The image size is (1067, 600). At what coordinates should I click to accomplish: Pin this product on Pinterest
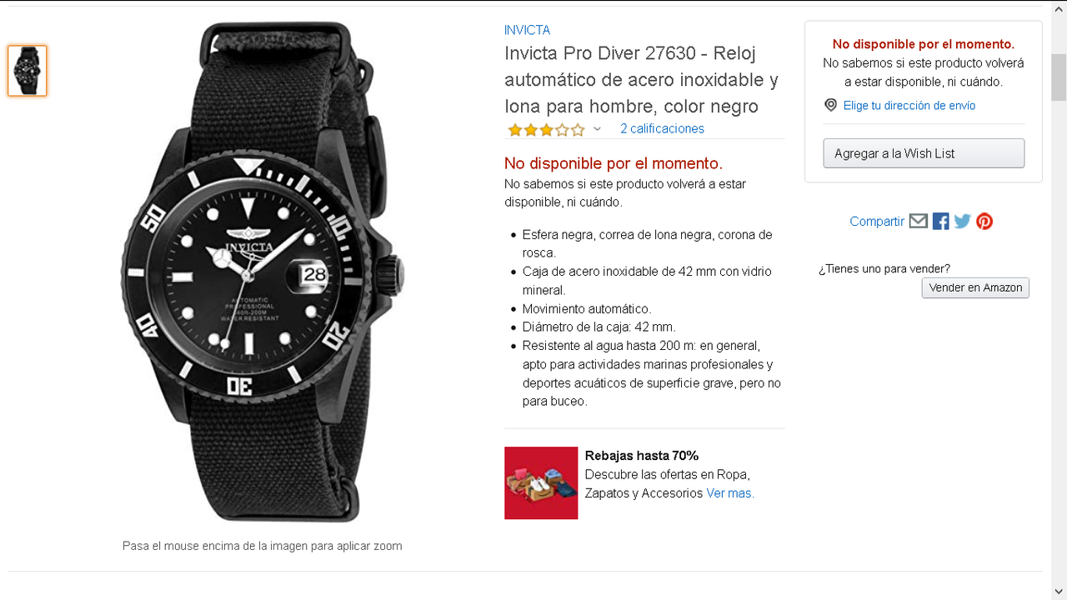pos(984,221)
